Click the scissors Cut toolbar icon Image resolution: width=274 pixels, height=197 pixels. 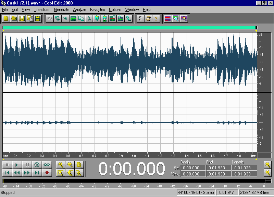[x=89, y=18]
